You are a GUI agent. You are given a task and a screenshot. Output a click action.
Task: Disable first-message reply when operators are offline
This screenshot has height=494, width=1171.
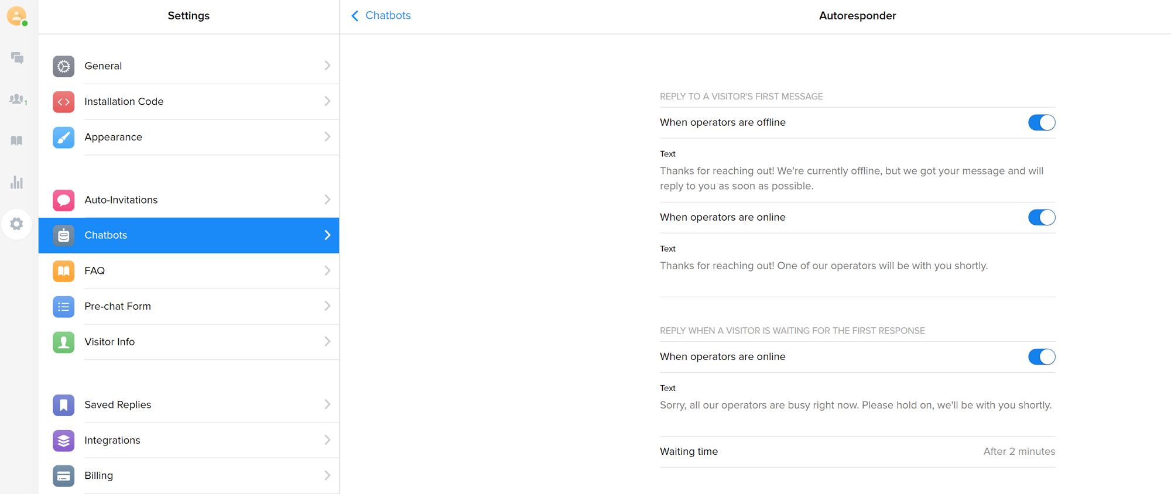[1042, 122]
